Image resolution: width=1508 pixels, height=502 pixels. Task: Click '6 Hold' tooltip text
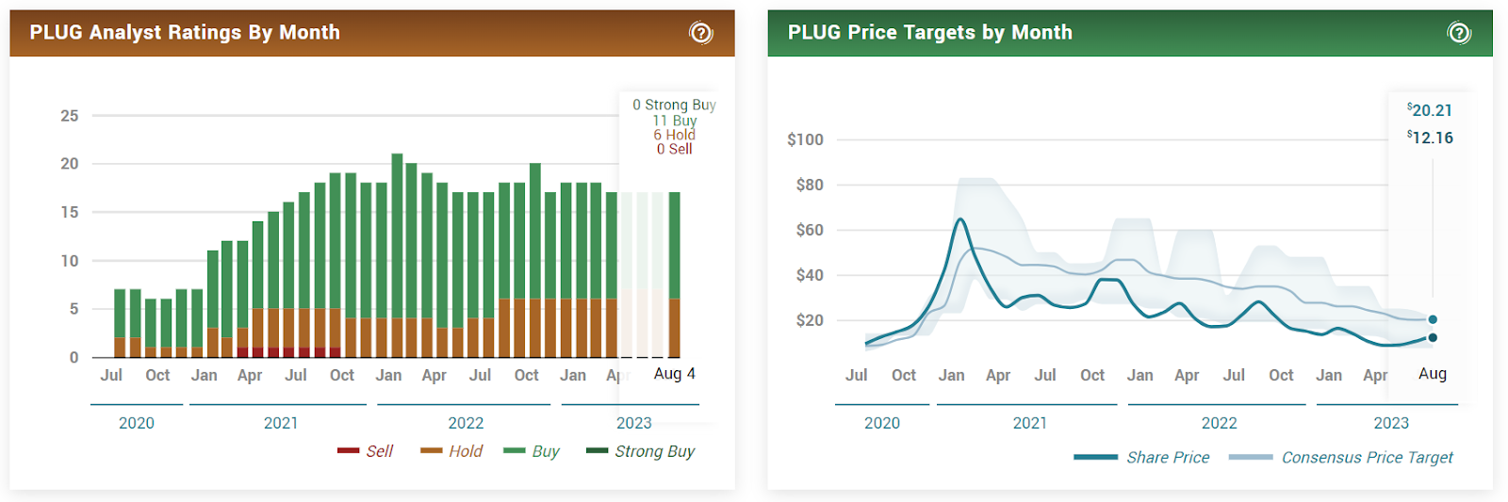pos(675,135)
